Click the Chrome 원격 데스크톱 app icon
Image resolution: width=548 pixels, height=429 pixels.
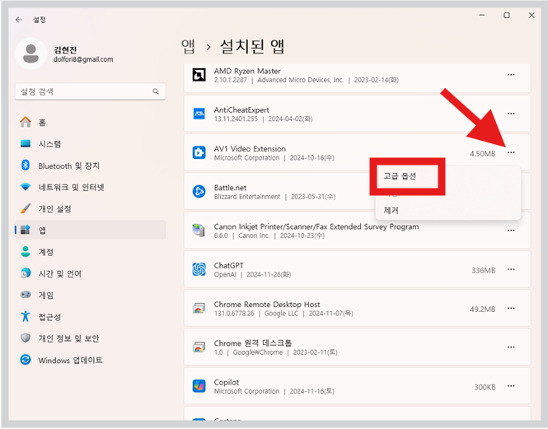tap(199, 347)
